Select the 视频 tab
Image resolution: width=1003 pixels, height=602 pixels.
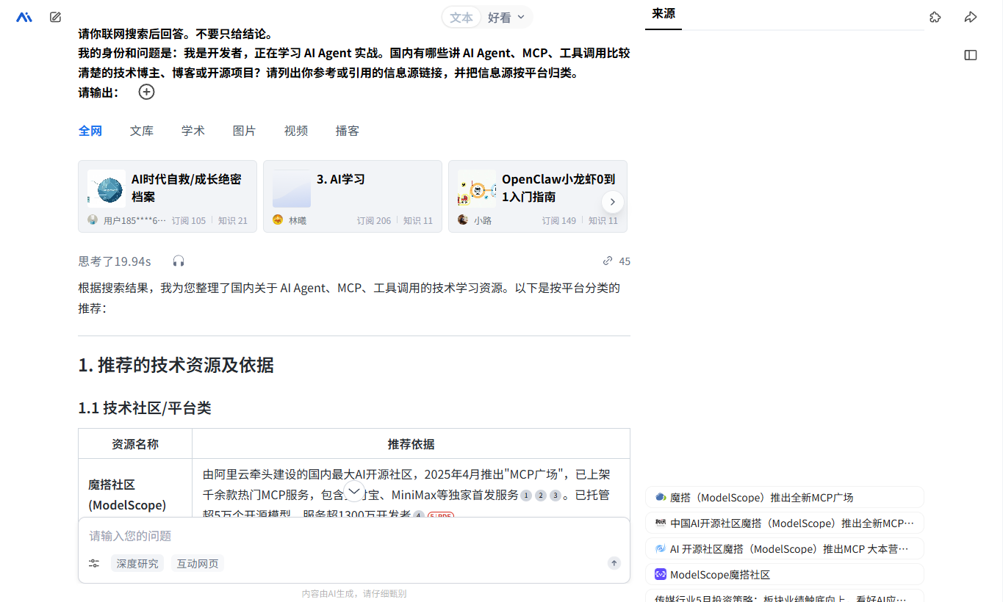296,131
